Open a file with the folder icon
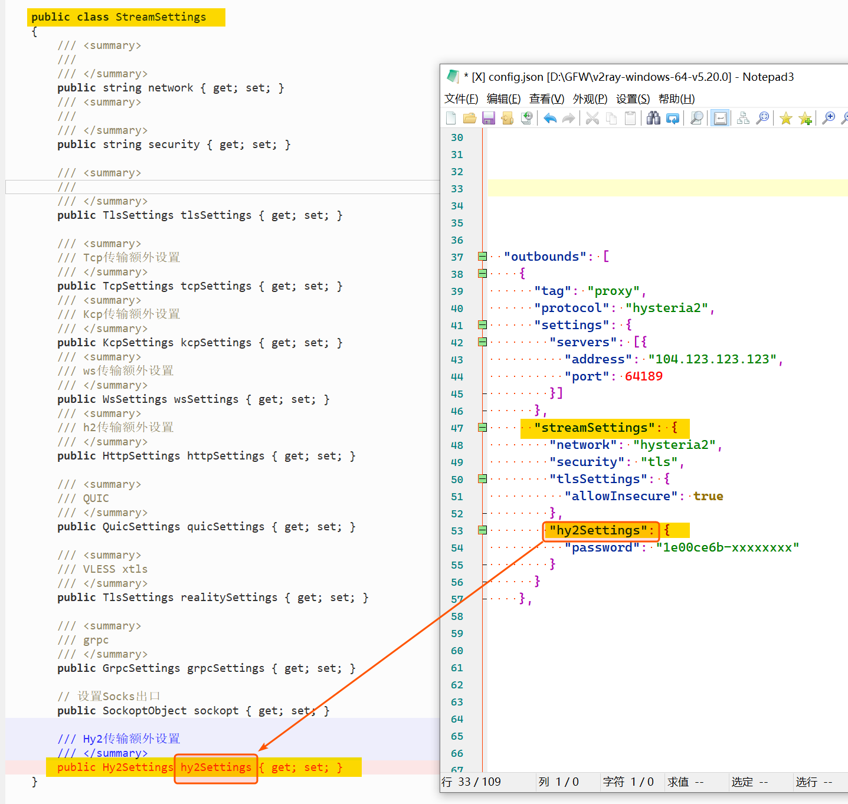 coord(470,119)
